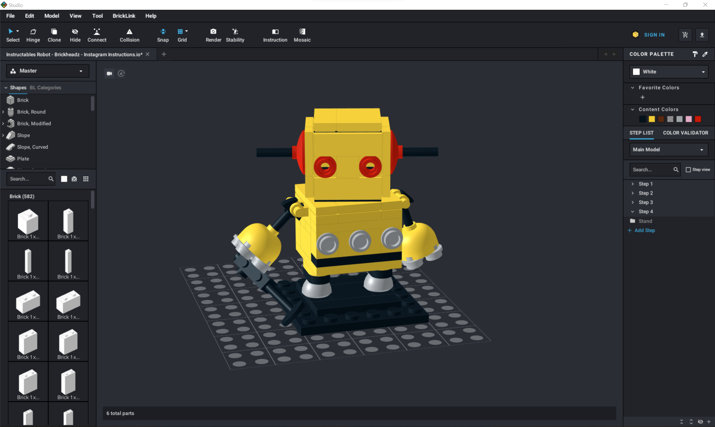Select the Hinge tool
The image size is (715, 427).
[33, 35]
